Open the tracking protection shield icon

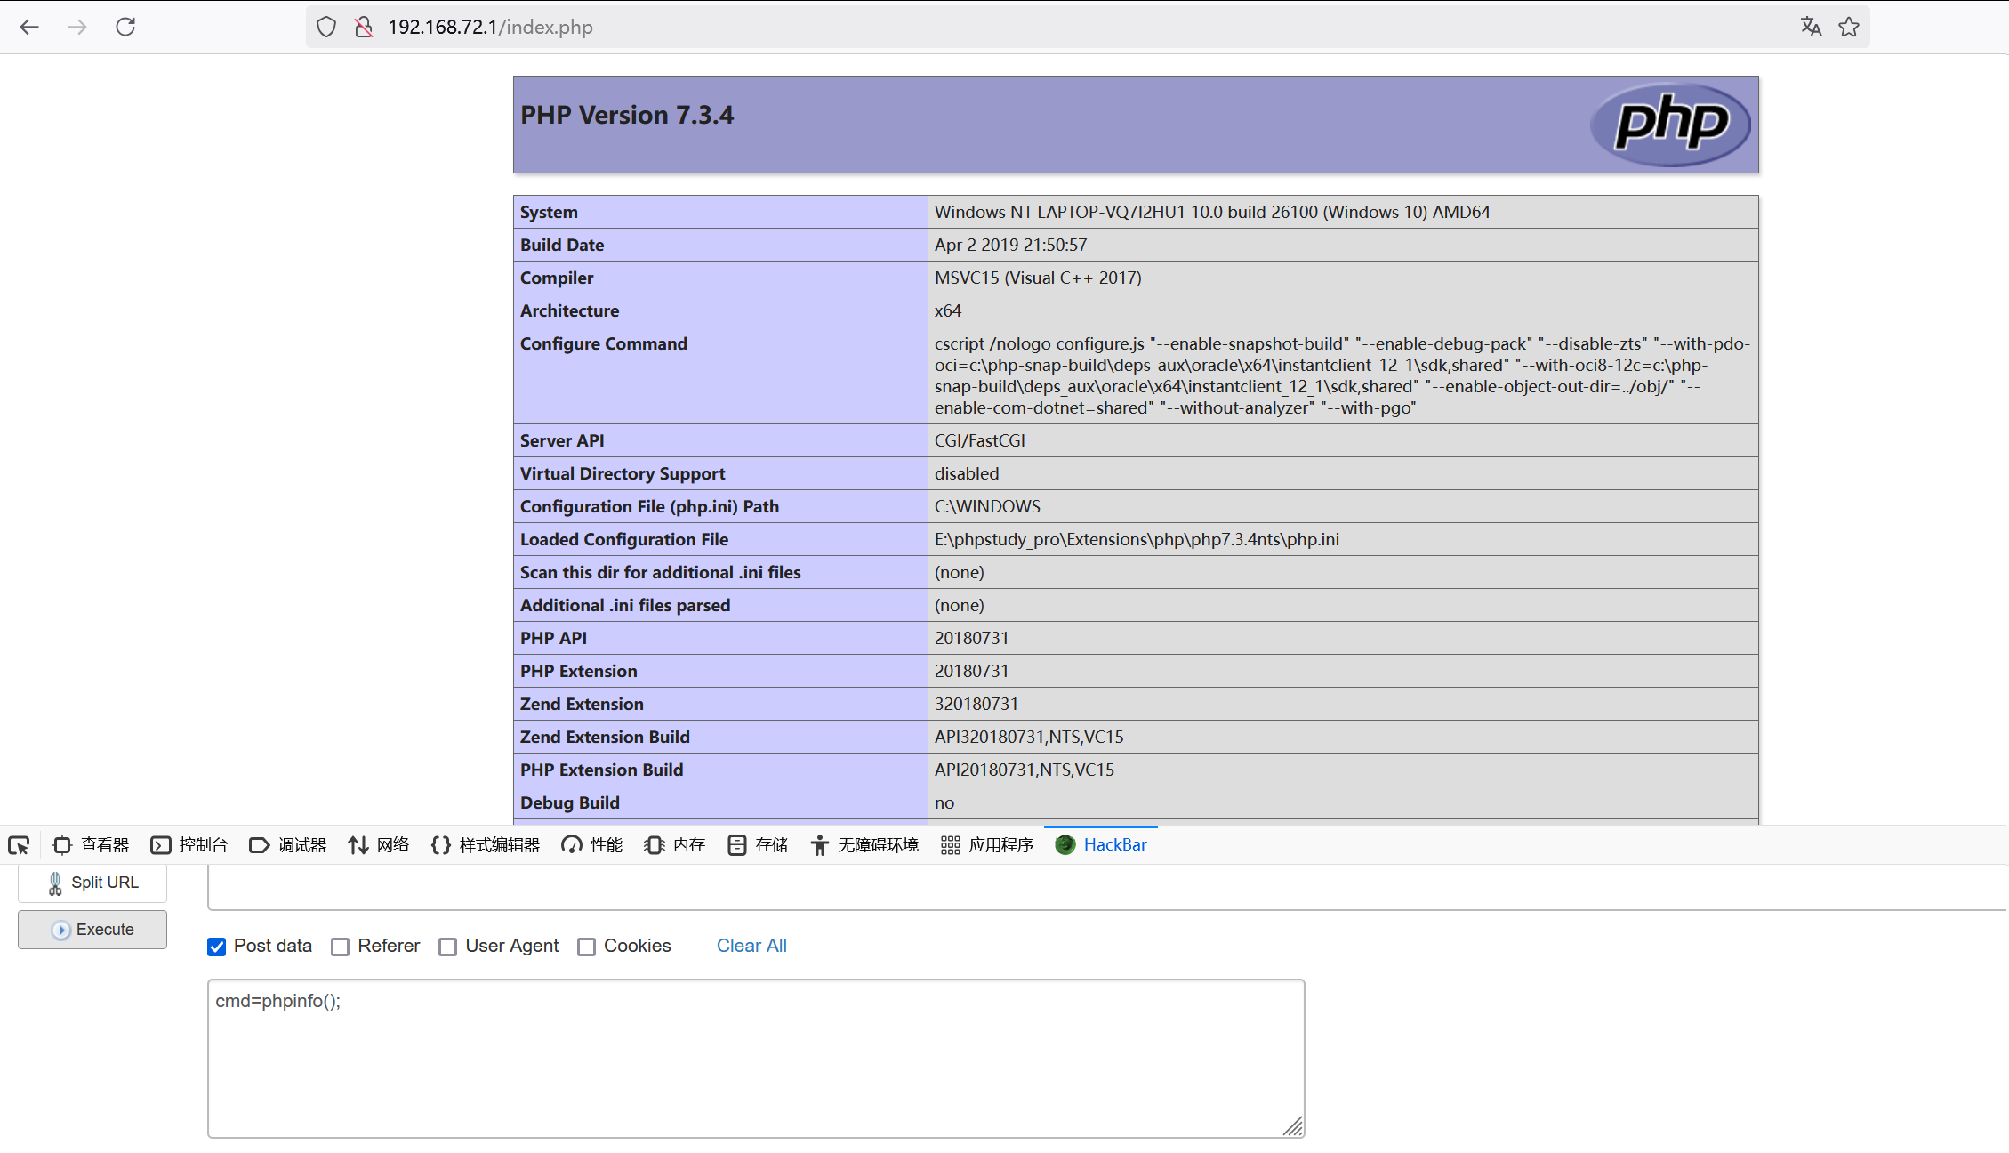326,27
